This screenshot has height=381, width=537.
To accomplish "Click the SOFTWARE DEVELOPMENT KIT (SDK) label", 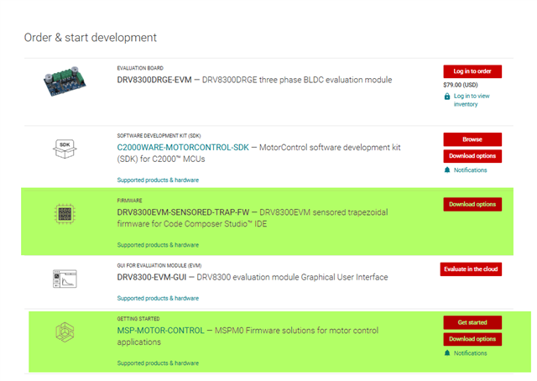I will tap(159, 136).
